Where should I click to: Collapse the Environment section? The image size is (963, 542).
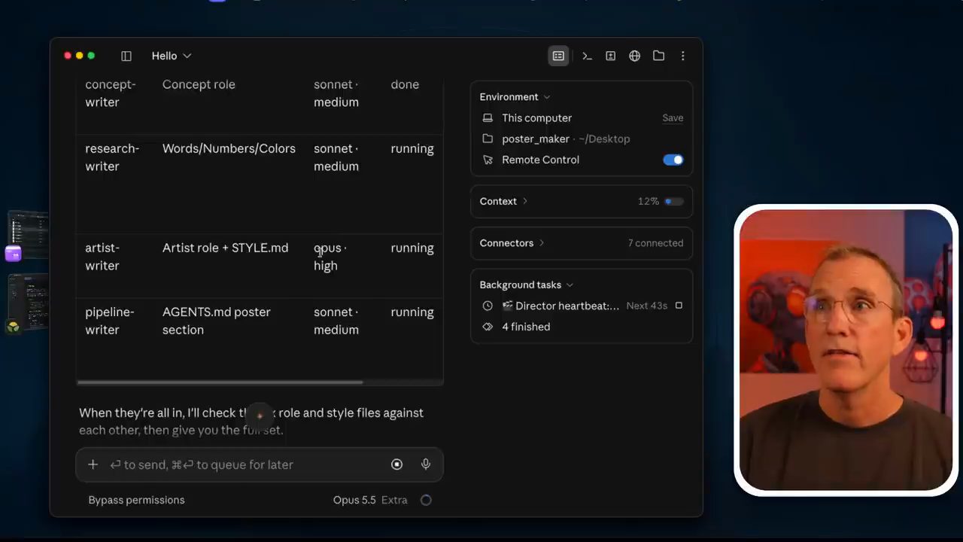tap(515, 97)
